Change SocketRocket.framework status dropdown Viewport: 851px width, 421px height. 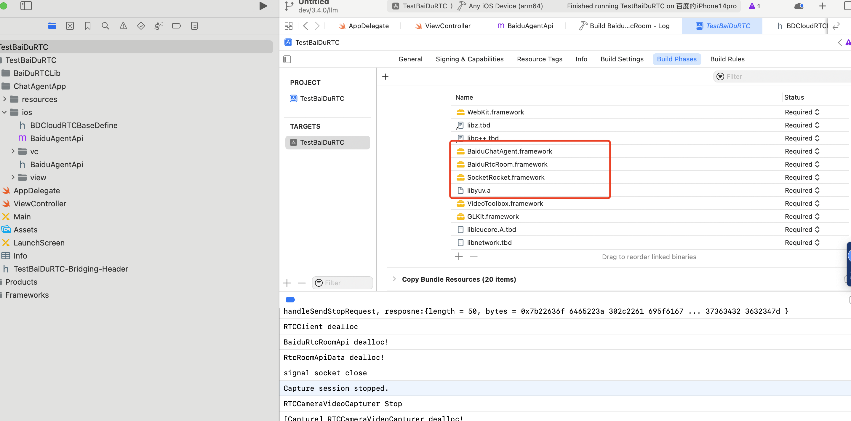click(802, 178)
